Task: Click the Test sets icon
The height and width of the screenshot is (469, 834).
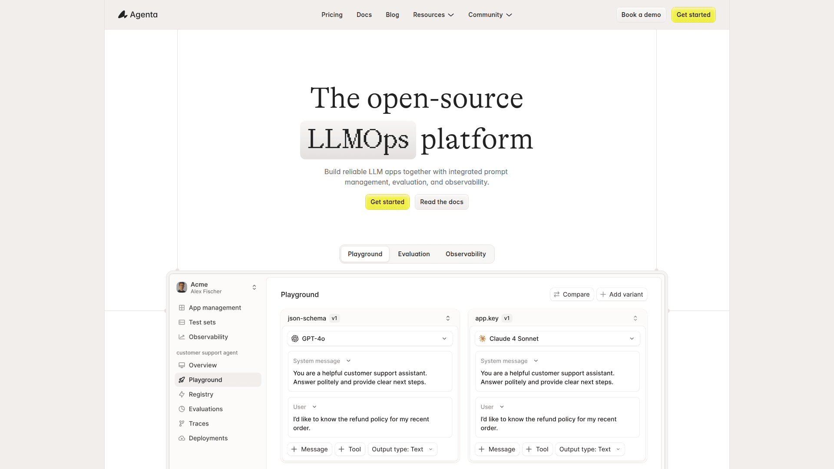Action: [x=182, y=322]
